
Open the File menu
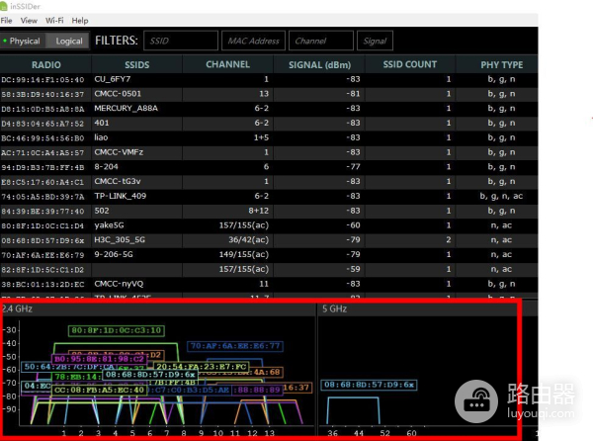pos(7,20)
